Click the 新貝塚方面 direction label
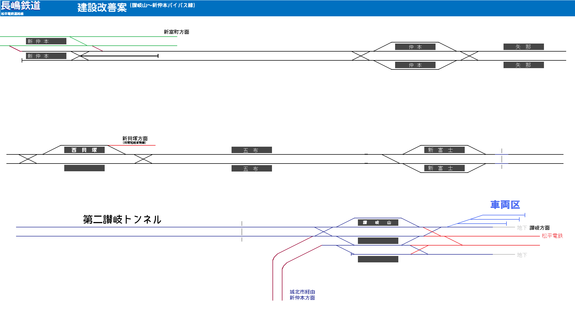Viewport: 575px width, 311px height. (135, 139)
